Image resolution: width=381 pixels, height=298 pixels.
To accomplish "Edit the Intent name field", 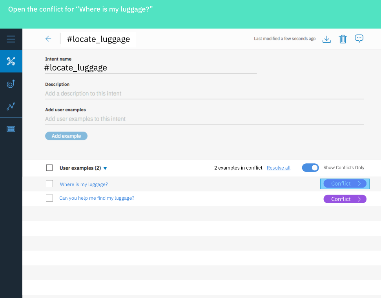I will 151,68.
